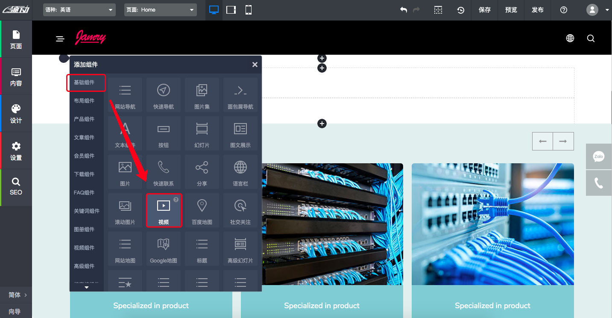The height and width of the screenshot is (318, 612).
Task: Switch to the 产品组件 category
Action: click(84, 119)
